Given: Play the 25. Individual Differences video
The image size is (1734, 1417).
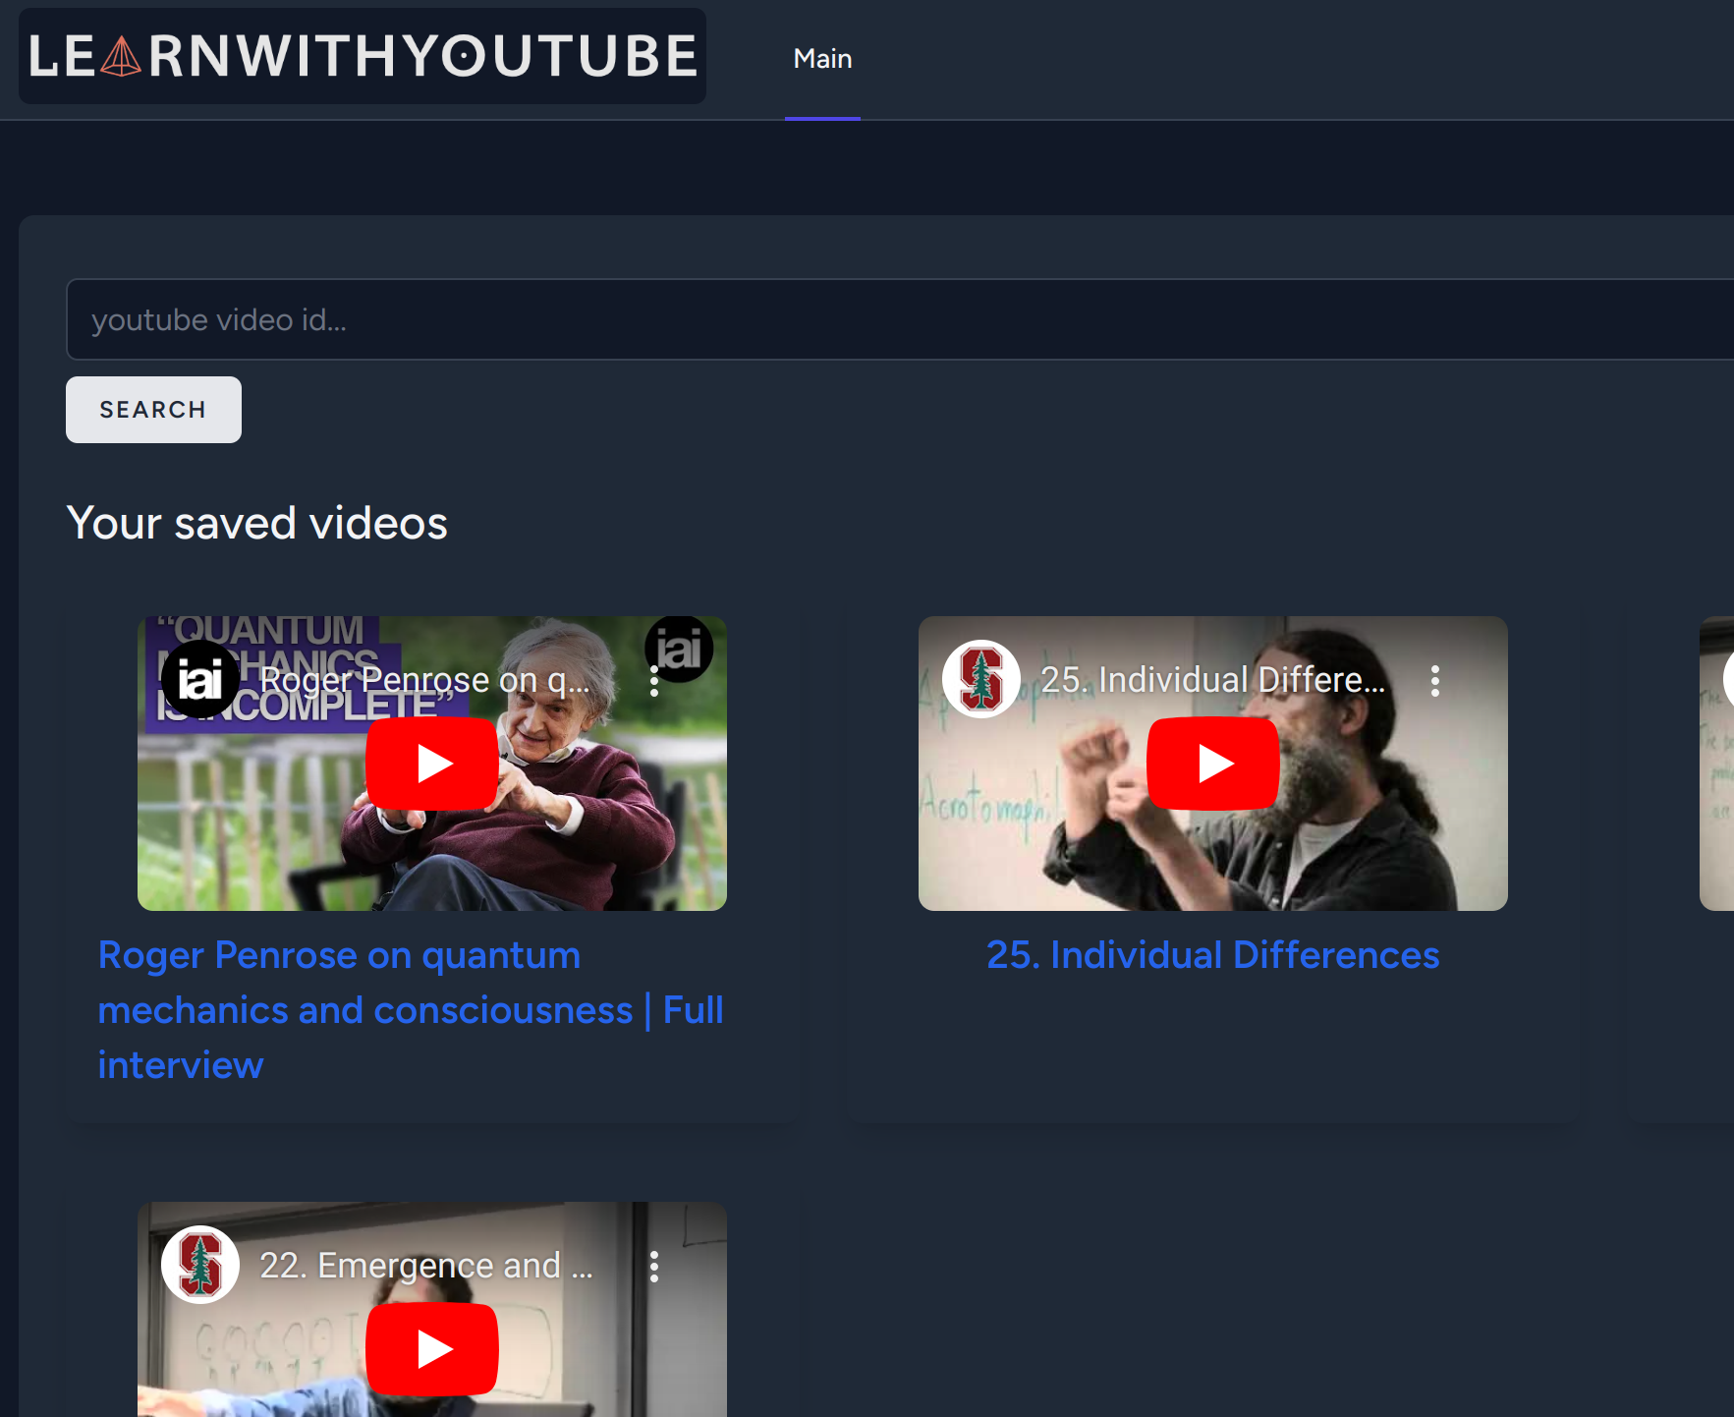Looking at the screenshot, I should tap(1213, 764).
